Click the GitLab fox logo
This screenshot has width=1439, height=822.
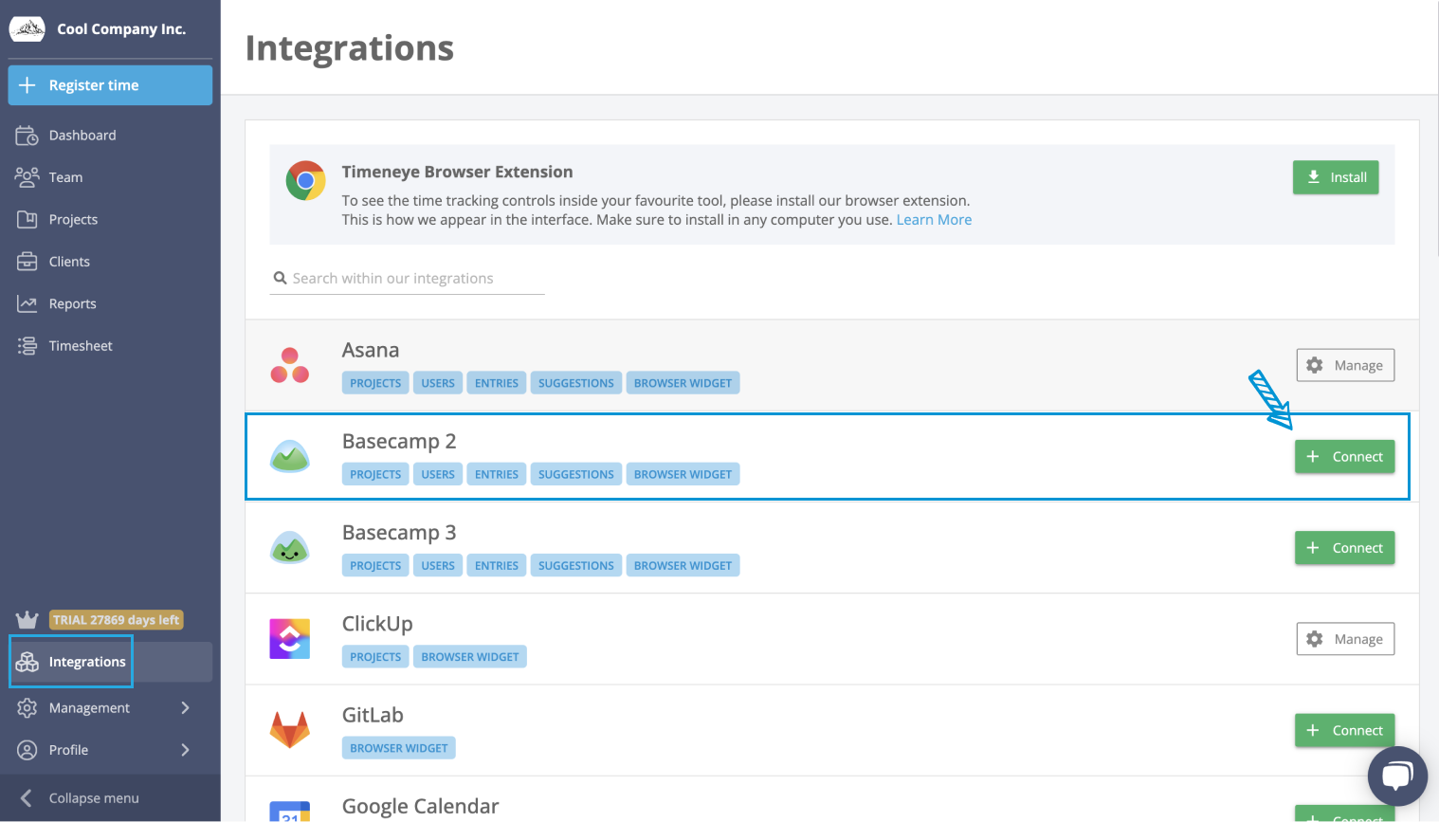click(x=289, y=730)
